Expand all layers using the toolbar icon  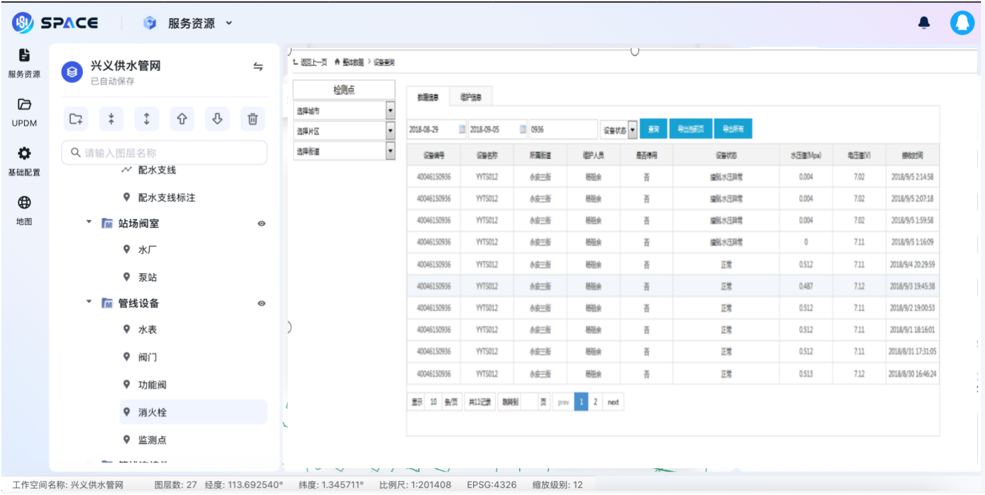coord(147,119)
